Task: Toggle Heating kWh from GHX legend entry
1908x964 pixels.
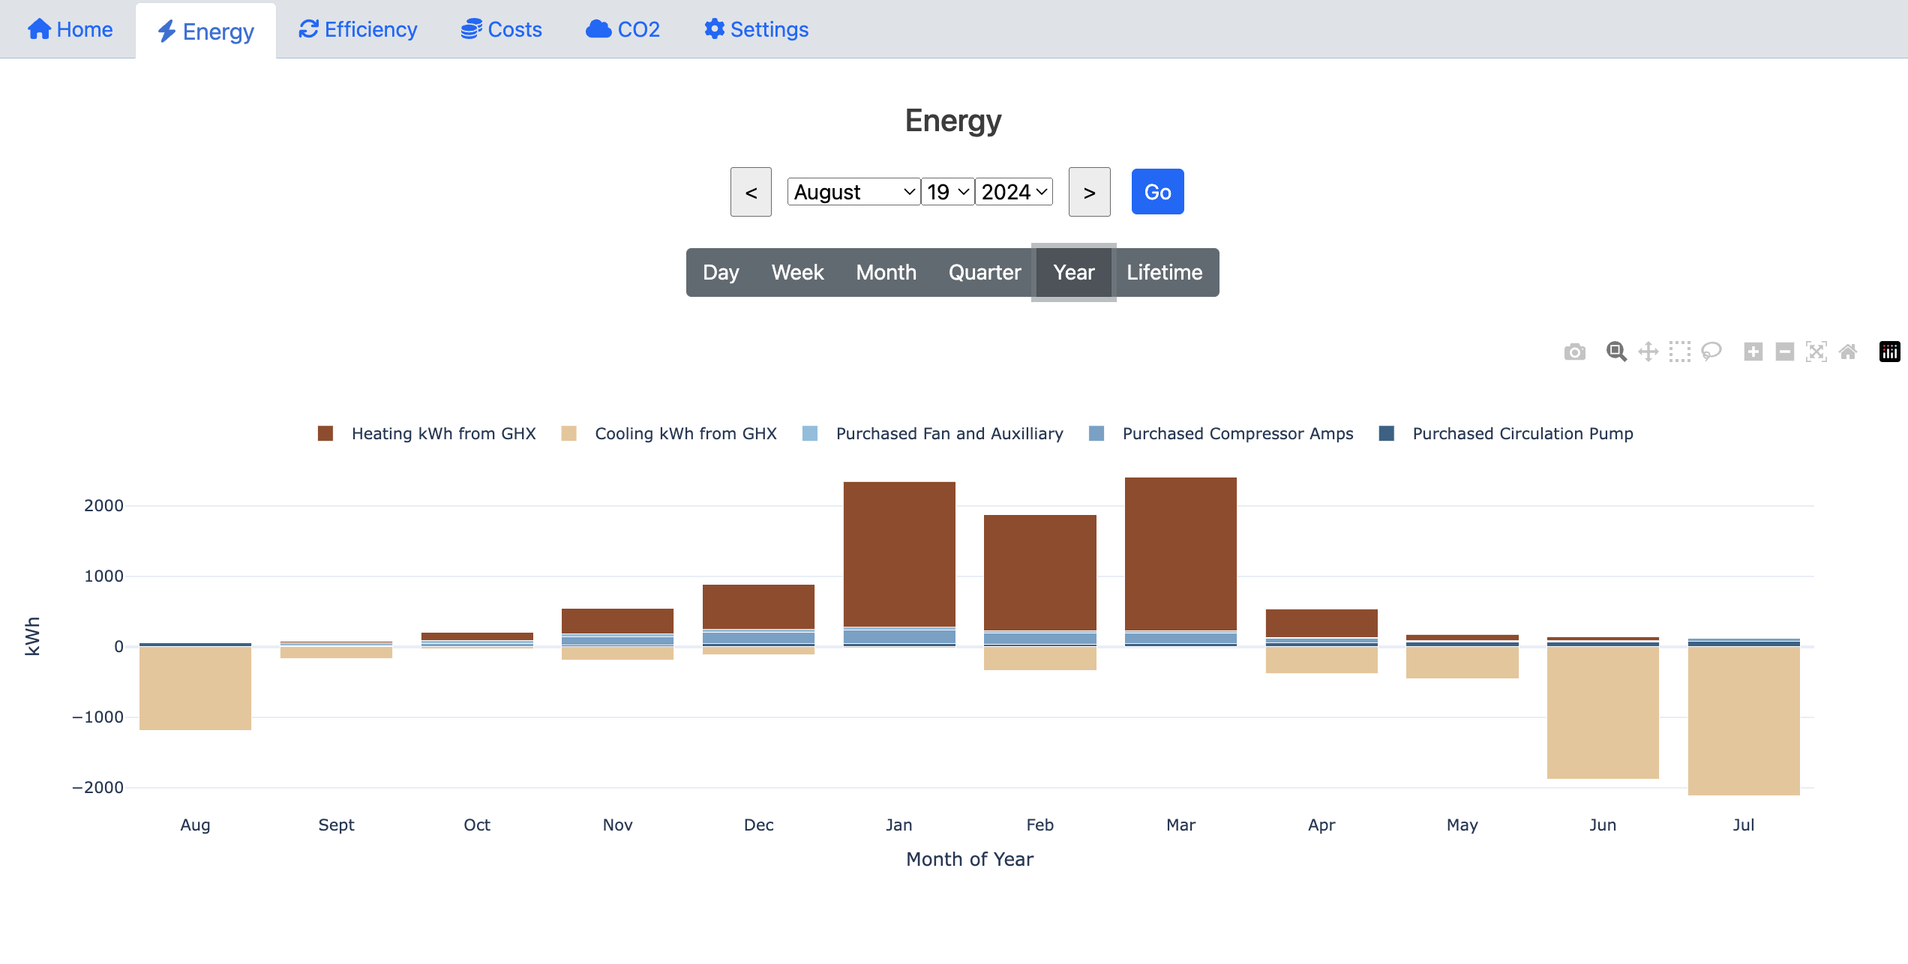Action: tap(442, 433)
